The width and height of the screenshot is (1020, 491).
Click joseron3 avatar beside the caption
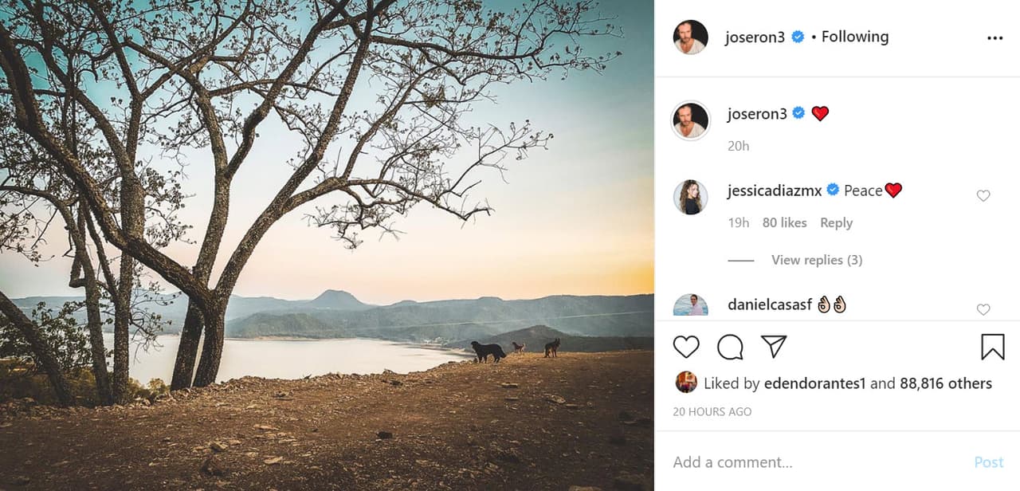point(690,120)
